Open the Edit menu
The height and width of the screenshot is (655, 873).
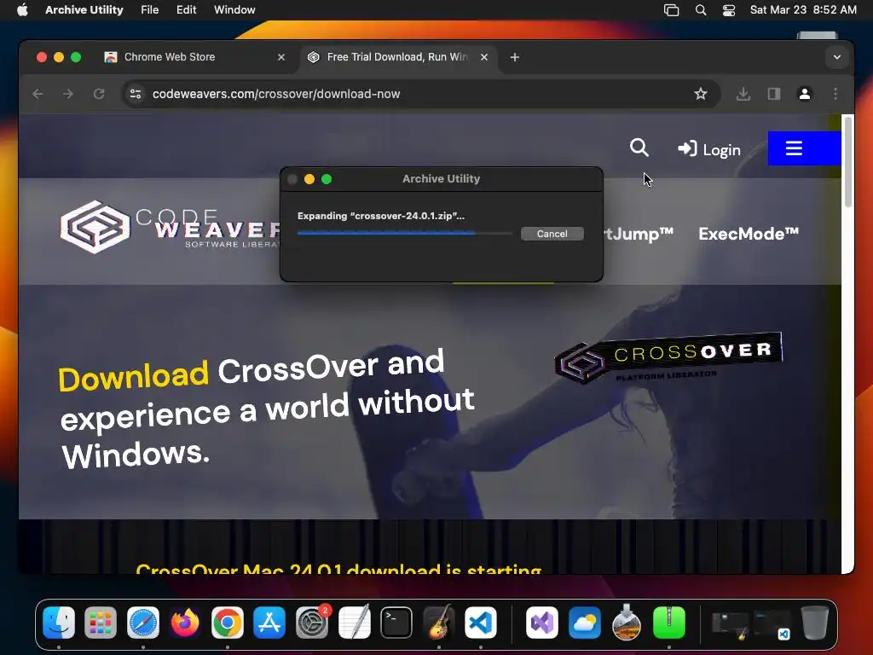(x=186, y=10)
